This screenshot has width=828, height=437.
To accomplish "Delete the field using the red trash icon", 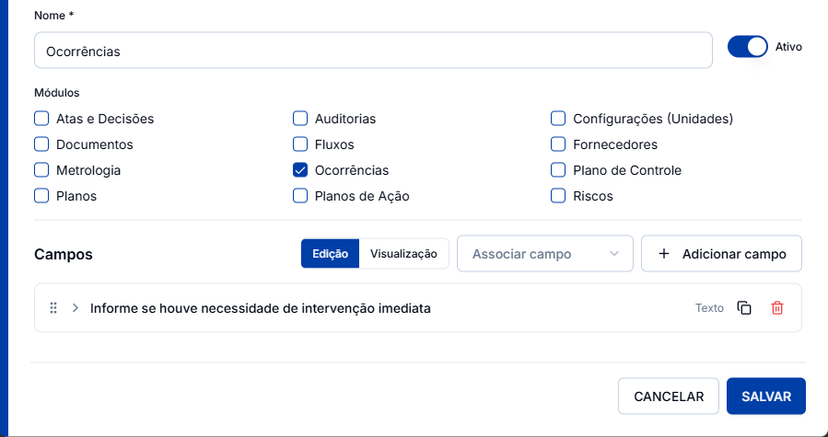I will click(776, 307).
